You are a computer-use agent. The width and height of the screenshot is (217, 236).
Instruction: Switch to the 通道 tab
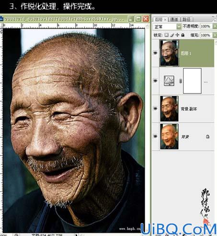pos(174,20)
